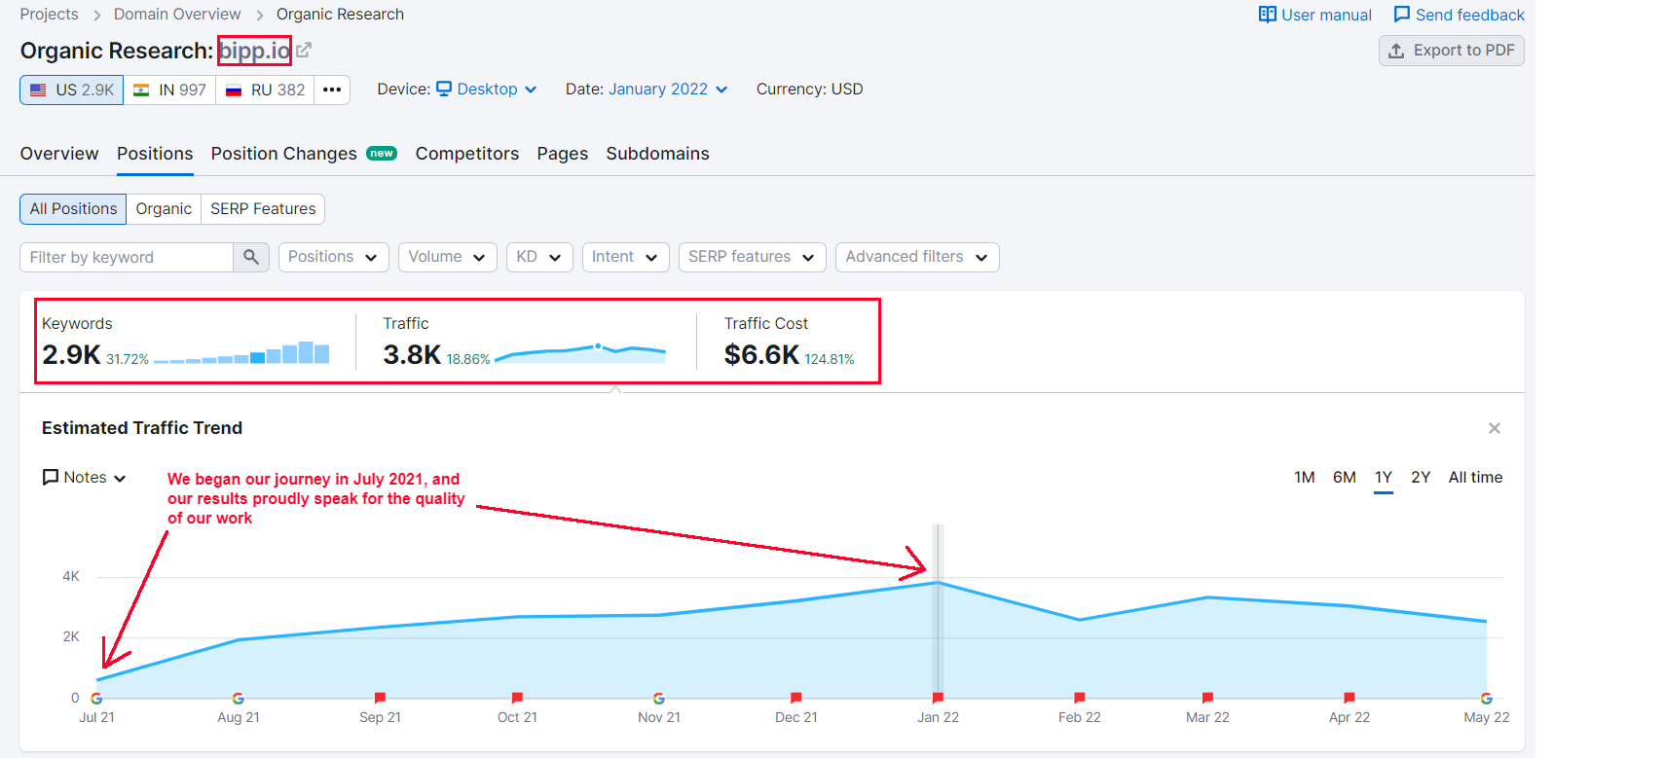This screenshot has width=1664, height=758.
Task: Switch to the Organic positions filter
Action: (164, 209)
